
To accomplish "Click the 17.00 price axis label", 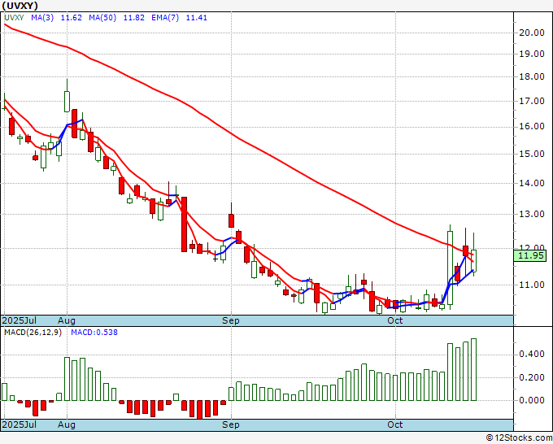I will [x=532, y=101].
